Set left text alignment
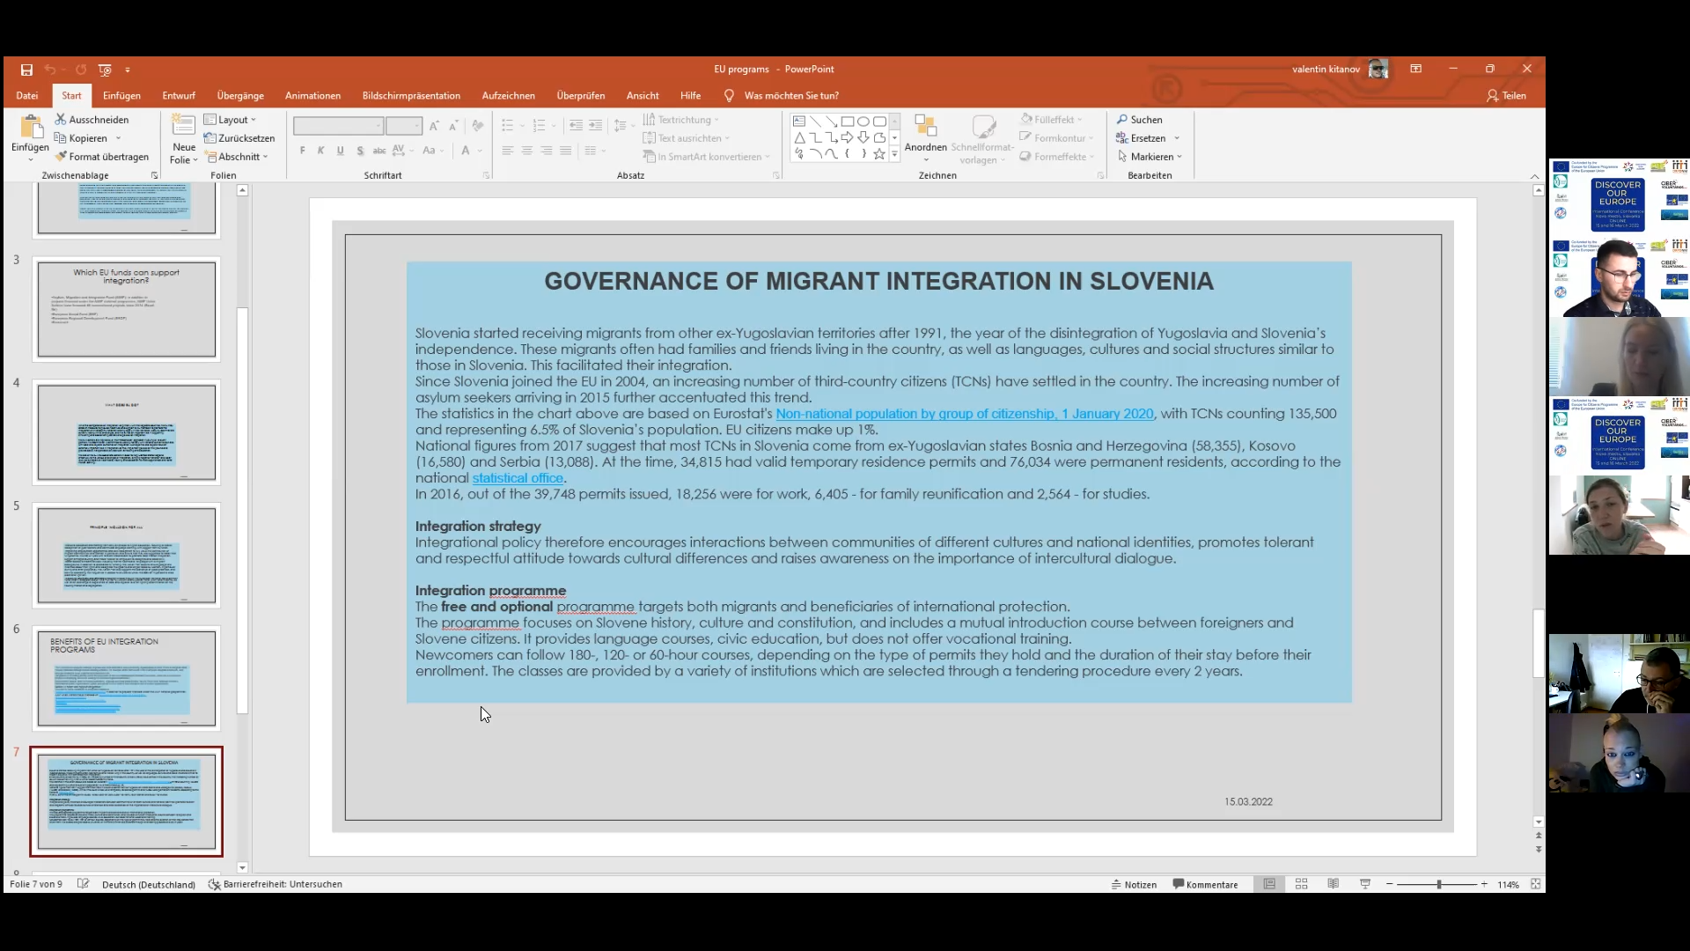 508,151
